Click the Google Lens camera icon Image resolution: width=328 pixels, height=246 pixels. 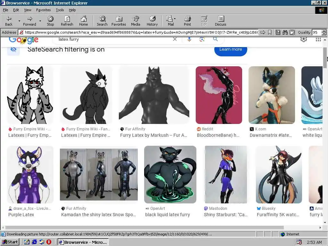click(x=202, y=39)
